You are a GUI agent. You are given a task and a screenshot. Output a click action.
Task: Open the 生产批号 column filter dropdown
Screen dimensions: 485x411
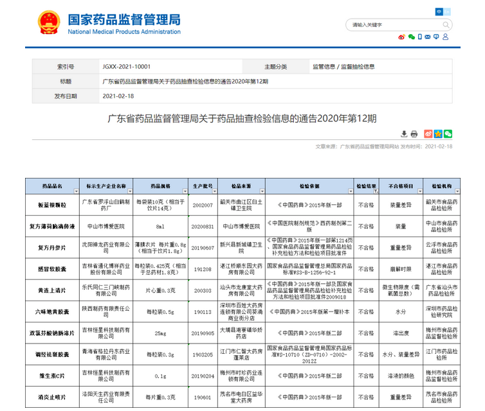pos(214,189)
